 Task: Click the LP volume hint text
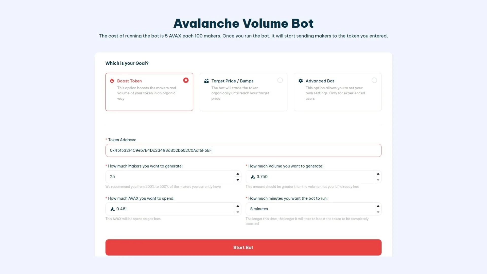pos(302,187)
